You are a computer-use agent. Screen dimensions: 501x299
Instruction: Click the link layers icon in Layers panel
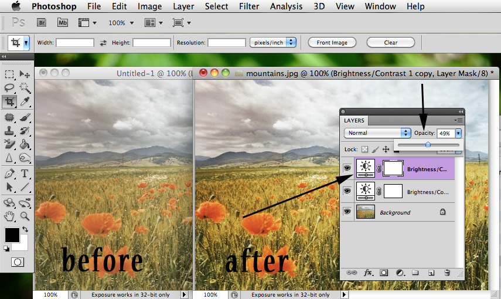point(352,273)
